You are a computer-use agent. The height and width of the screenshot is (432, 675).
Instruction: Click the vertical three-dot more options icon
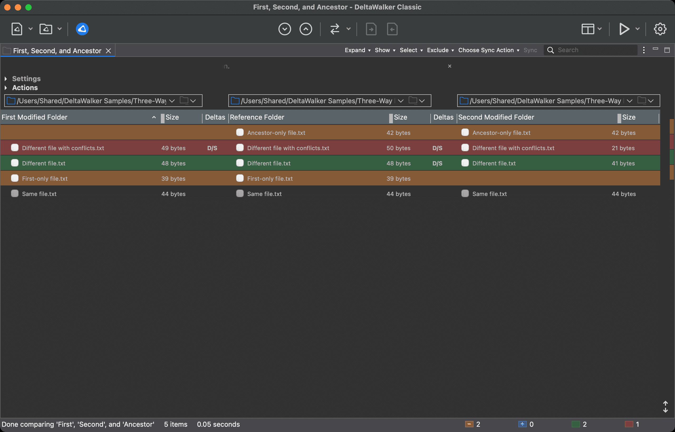[644, 50]
